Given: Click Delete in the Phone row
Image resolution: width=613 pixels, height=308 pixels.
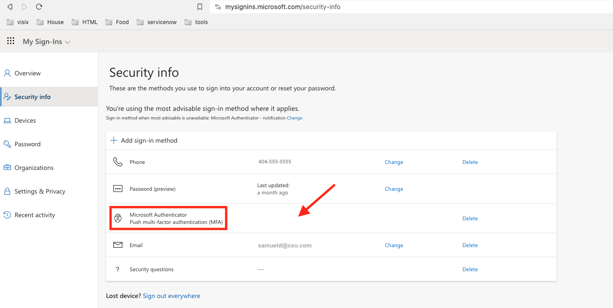Looking at the screenshot, I should 470,162.
